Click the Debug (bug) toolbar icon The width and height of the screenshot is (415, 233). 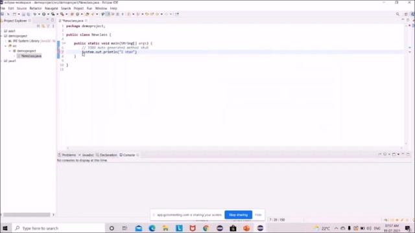coord(34,14)
